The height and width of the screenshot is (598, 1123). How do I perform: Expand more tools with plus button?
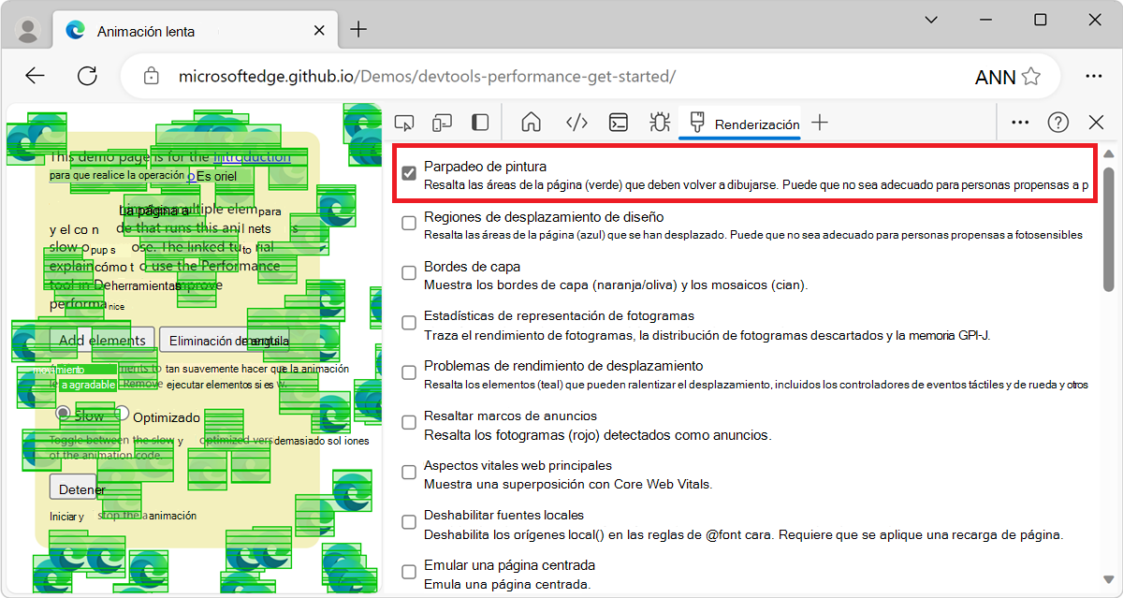(820, 123)
